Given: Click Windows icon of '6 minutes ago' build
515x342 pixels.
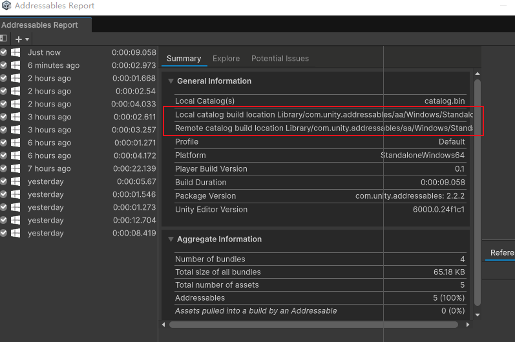Looking at the screenshot, I should (x=16, y=65).
